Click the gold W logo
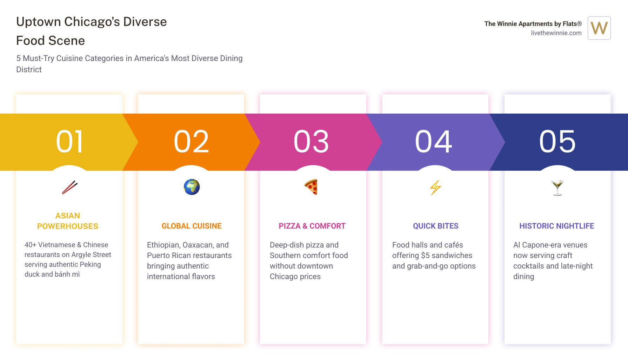 (x=599, y=28)
